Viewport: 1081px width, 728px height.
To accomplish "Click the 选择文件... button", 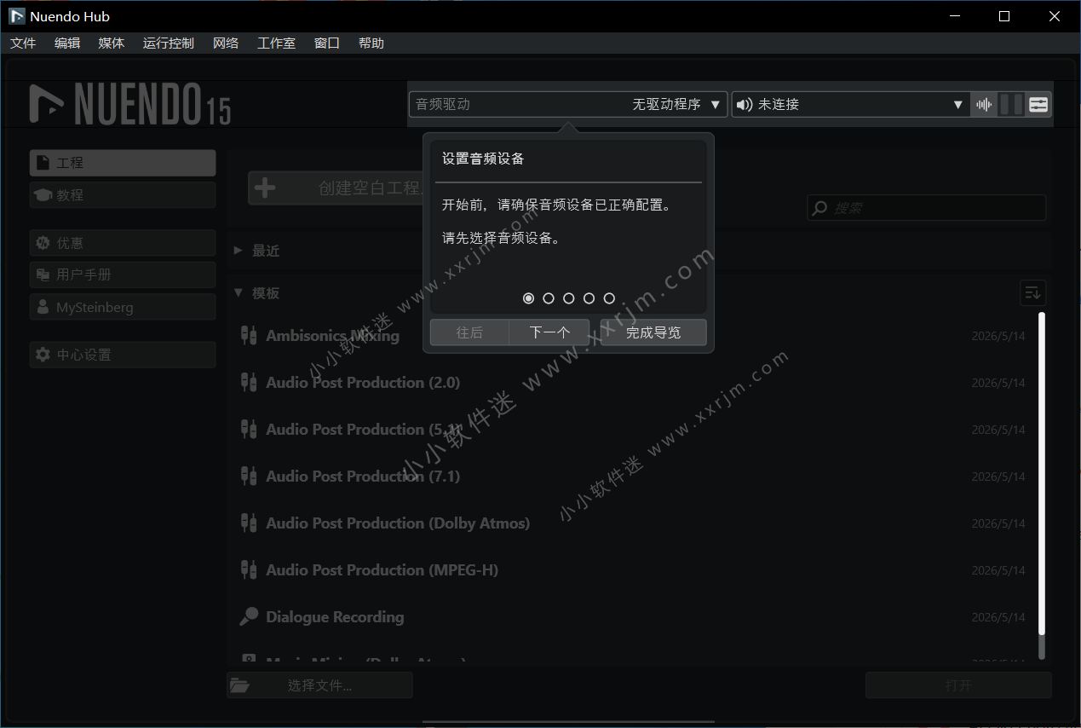I will coord(319,685).
